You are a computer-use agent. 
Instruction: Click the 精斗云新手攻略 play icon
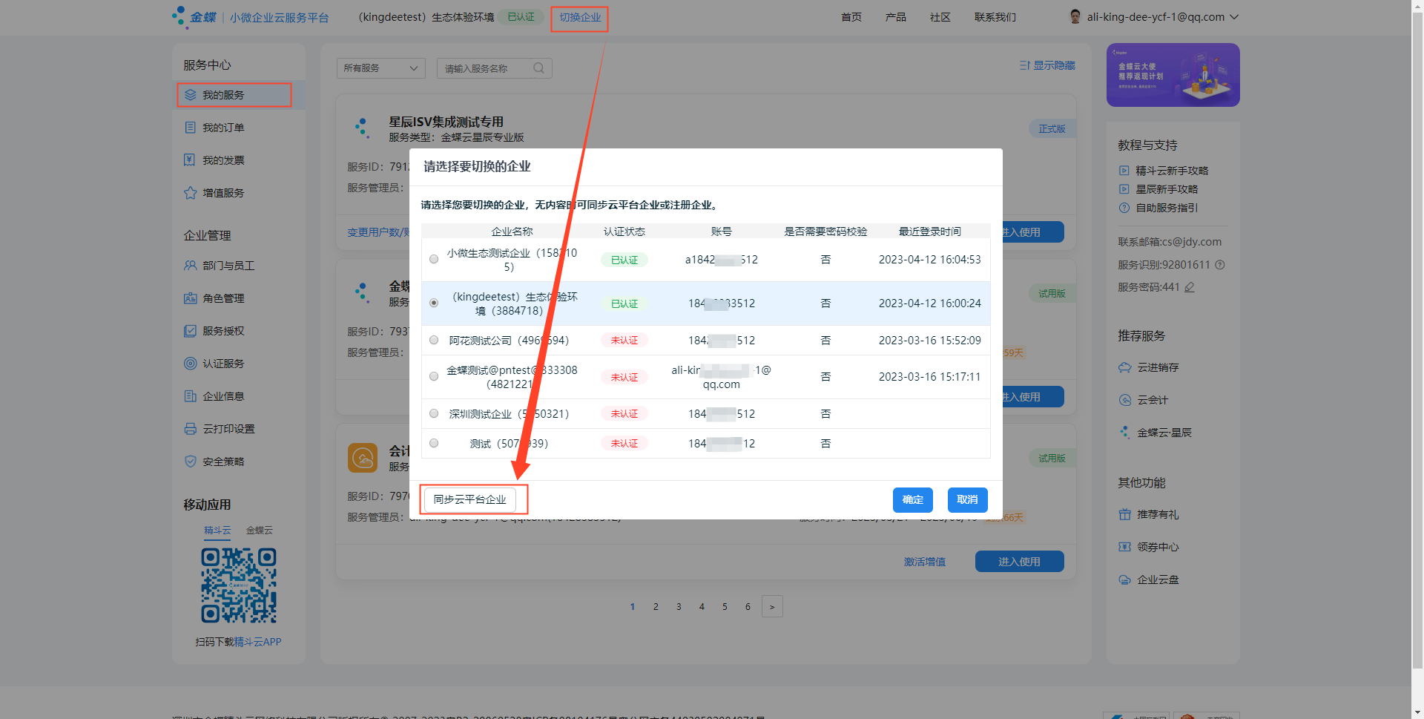[x=1124, y=171]
